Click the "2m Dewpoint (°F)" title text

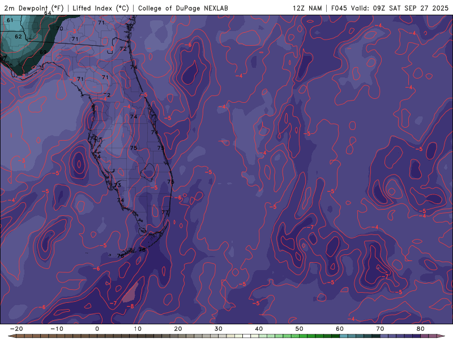pos(34,8)
